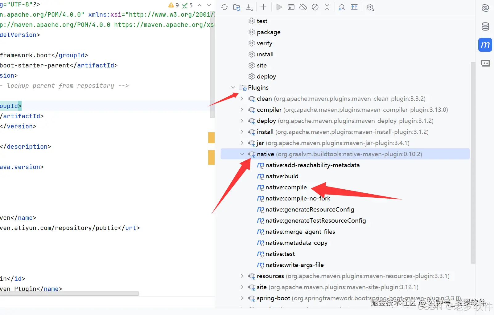Click the expand-all toolbar icon
This screenshot has height=315, width=494.
coord(354,7)
